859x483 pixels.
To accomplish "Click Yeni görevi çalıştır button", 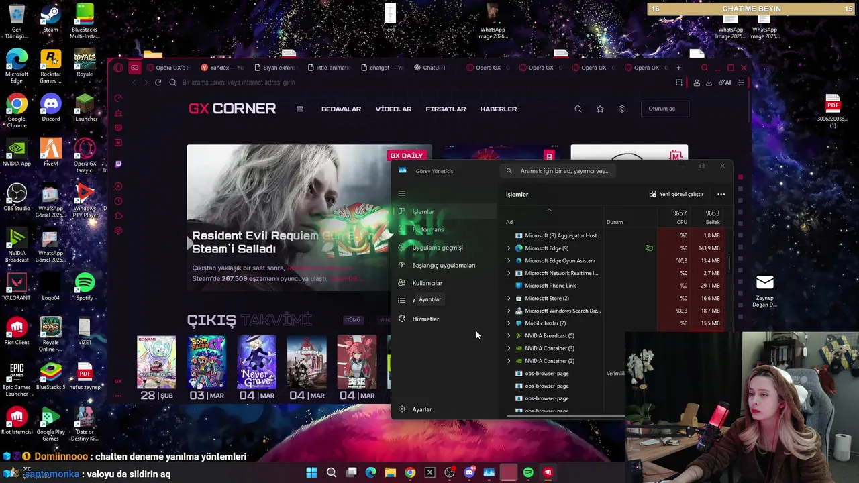I will click(676, 194).
